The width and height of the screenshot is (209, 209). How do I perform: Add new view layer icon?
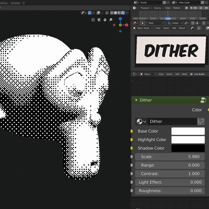[203, 3]
